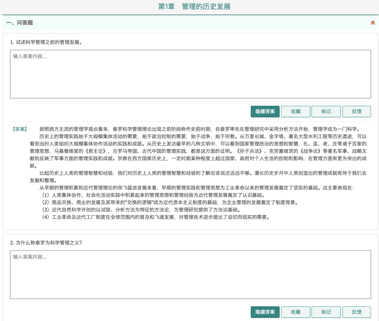Open feedback for question 1 via 反馈
Viewport: 379px width, 321px height.
tap(356, 112)
